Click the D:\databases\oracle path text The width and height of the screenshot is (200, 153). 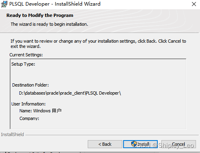[x=70, y=93]
